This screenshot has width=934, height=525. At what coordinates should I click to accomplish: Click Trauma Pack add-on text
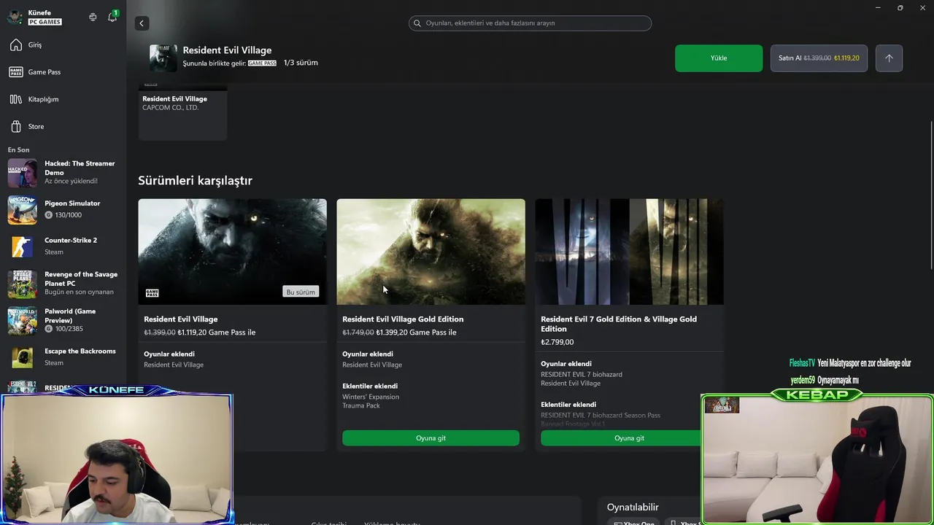click(x=361, y=405)
